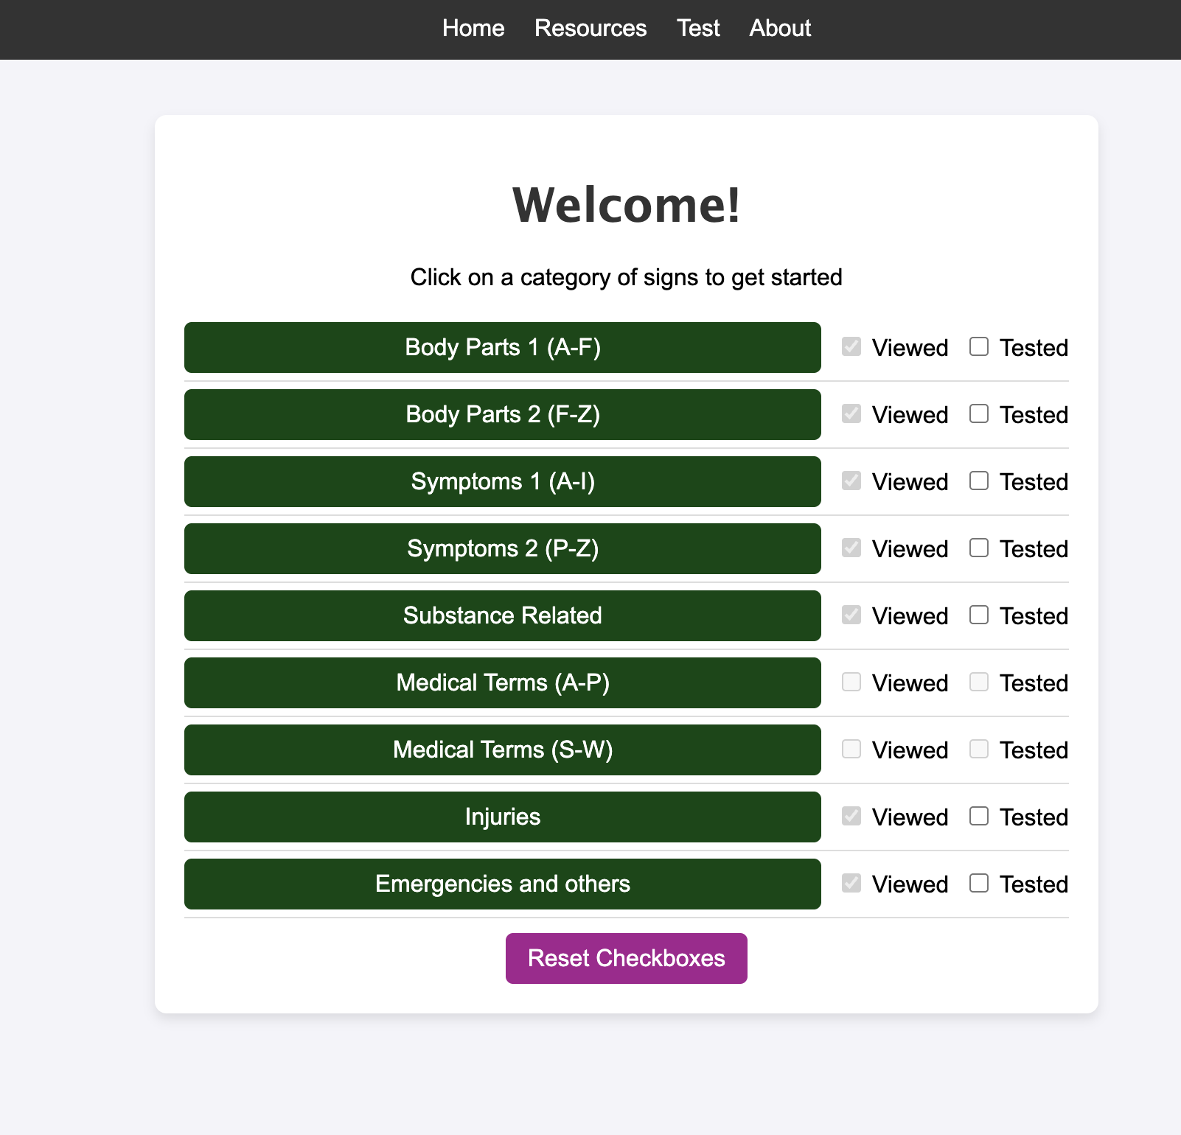
Task: Check Viewed for Medical Terms (S-W)
Action: (x=851, y=749)
